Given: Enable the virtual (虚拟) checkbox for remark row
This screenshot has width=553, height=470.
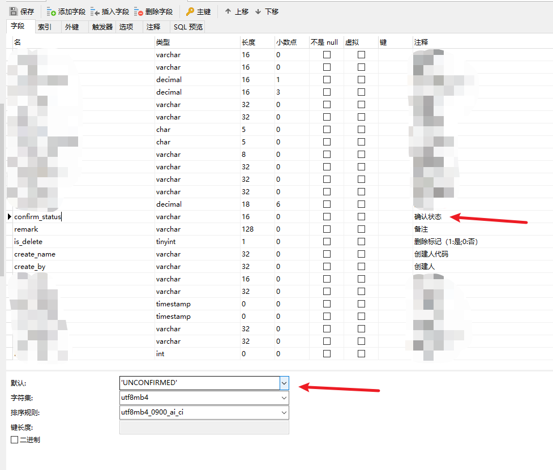Looking at the screenshot, I should (x=361, y=229).
